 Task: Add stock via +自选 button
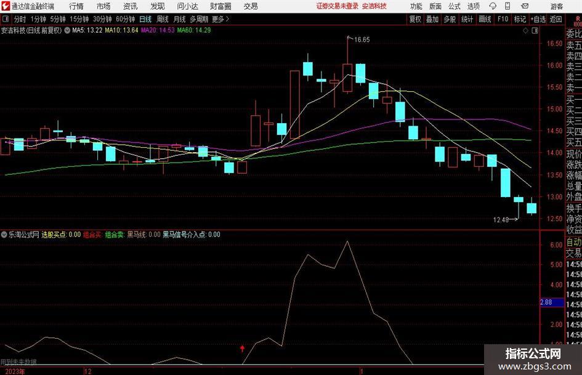[538, 19]
